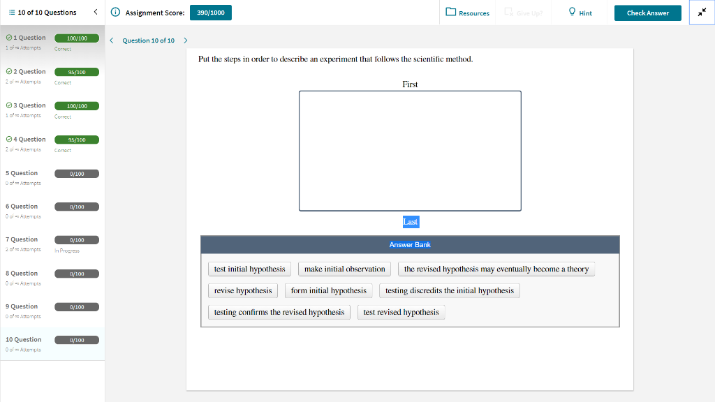This screenshot has width=715, height=402.
Task: Switch to 7 Question in progress
Action: (x=26, y=239)
